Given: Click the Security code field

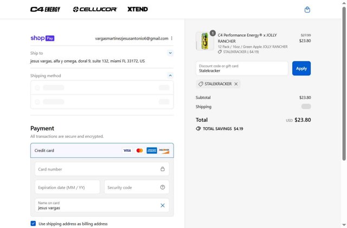Looking at the screenshot, I should [x=137, y=187].
